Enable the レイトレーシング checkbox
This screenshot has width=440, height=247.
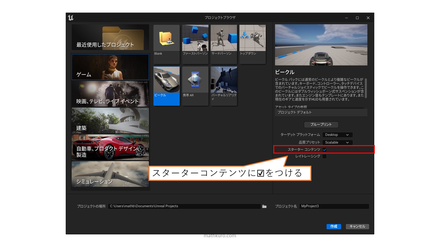point(325,156)
